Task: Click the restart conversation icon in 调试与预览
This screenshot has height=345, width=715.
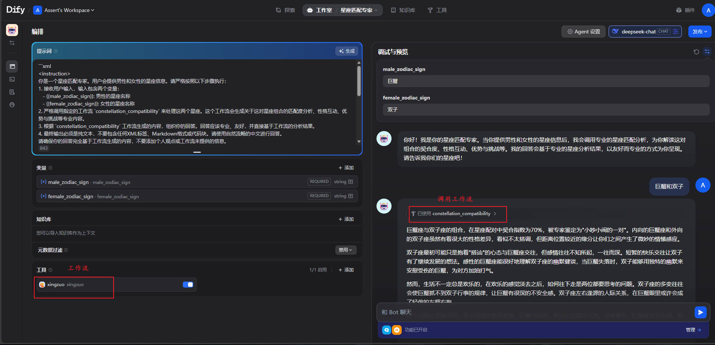Action: [696, 52]
